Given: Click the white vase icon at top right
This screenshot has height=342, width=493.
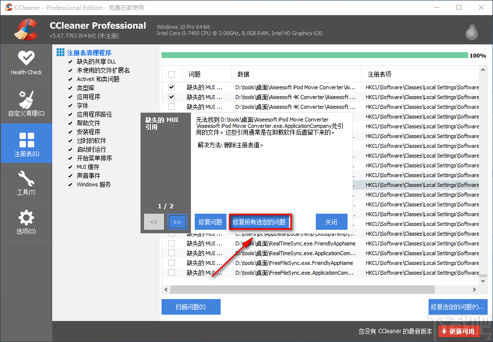Looking at the screenshot, I should coord(470,29).
